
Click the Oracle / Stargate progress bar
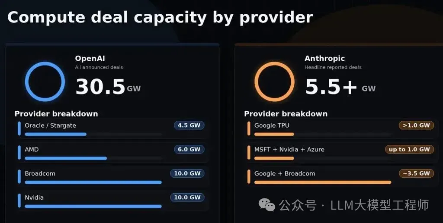pos(55,134)
